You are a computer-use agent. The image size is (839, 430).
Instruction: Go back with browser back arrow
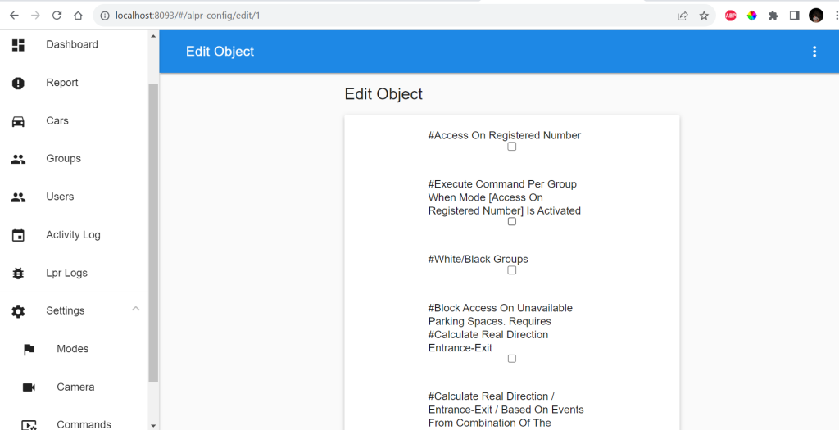click(15, 16)
